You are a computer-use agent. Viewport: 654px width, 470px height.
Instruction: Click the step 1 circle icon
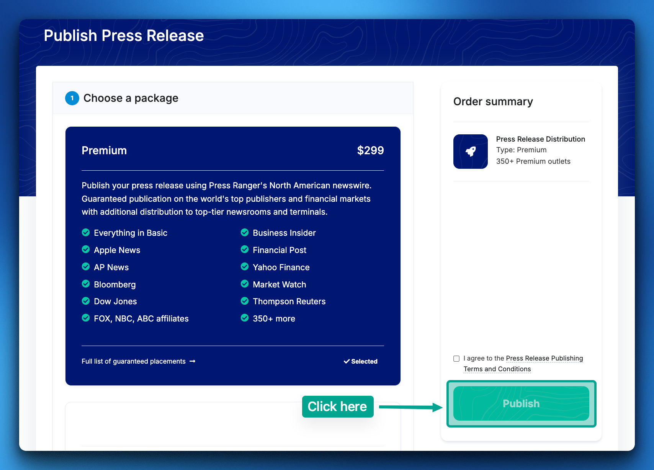pyautogui.click(x=72, y=98)
